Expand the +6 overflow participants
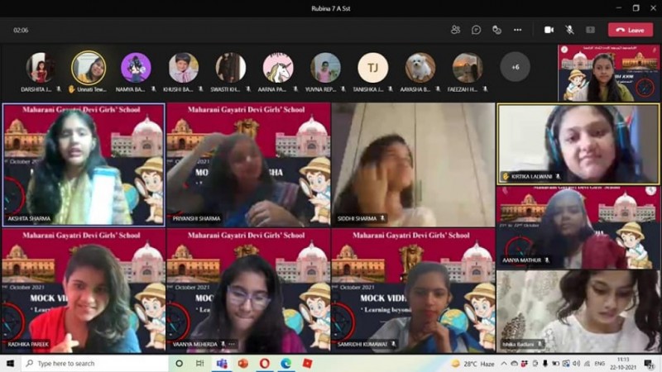Image resolution: width=662 pixels, height=372 pixels. (515, 67)
